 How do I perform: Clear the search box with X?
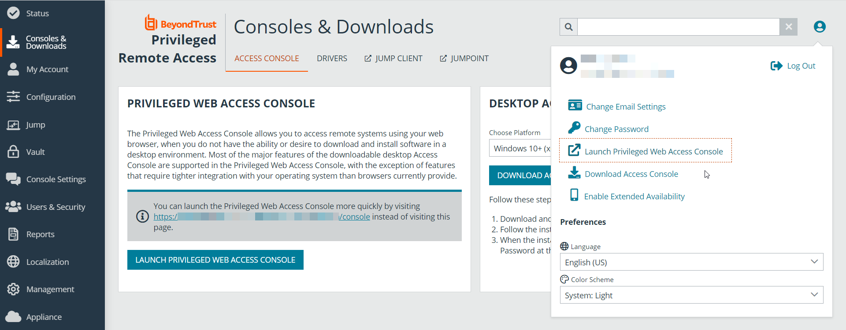point(789,27)
